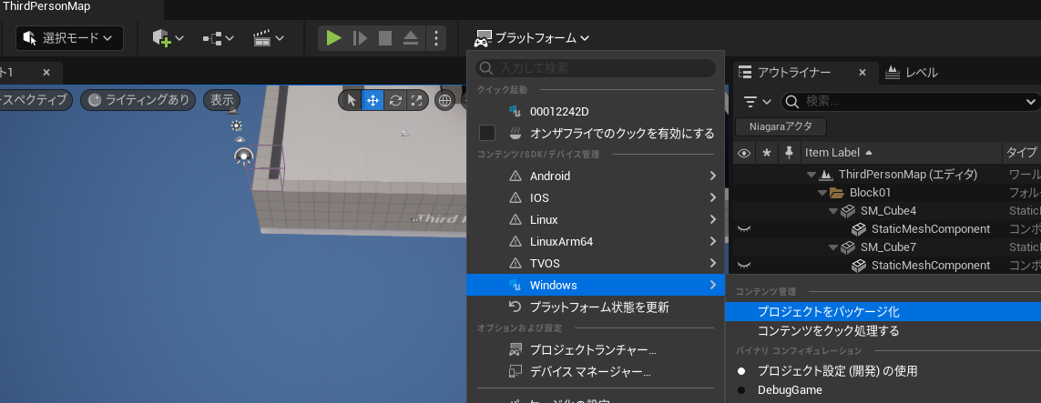This screenshot has width=1041, height=403.
Task: Select the sun directional light icon in viewport
Action: [236, 126]
